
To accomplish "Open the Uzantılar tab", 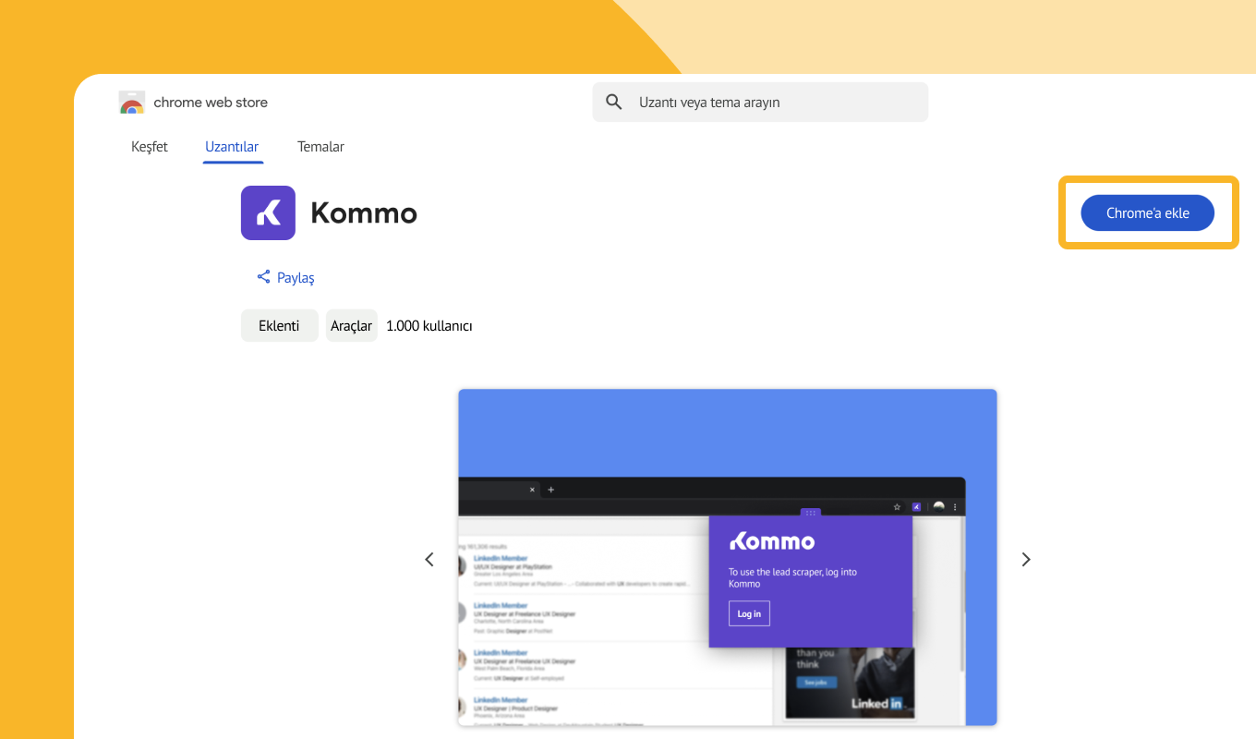I will click(x=232, y=147).
